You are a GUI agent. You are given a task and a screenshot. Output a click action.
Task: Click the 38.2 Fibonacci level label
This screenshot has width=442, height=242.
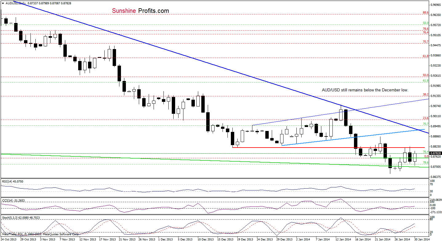pos(426,94)
